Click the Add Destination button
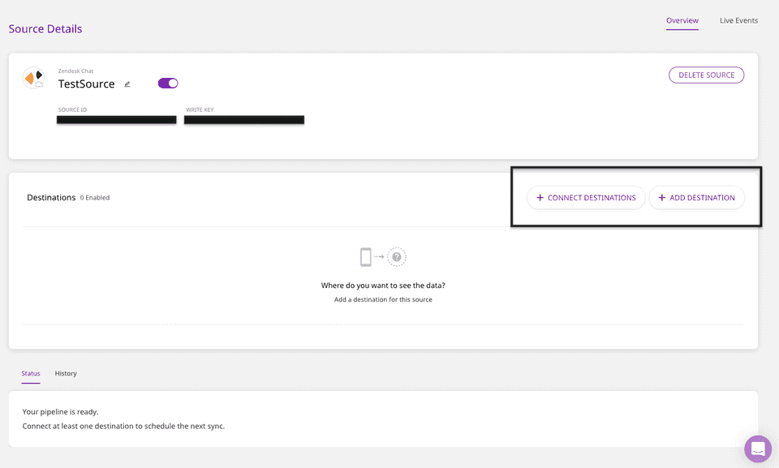 tap(696, 198)
